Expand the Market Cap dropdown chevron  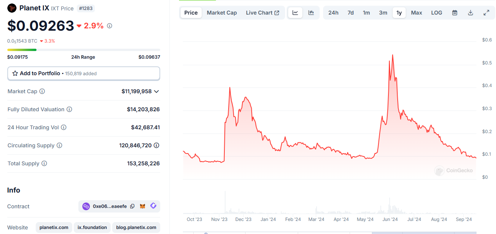[x=156, y=91]
